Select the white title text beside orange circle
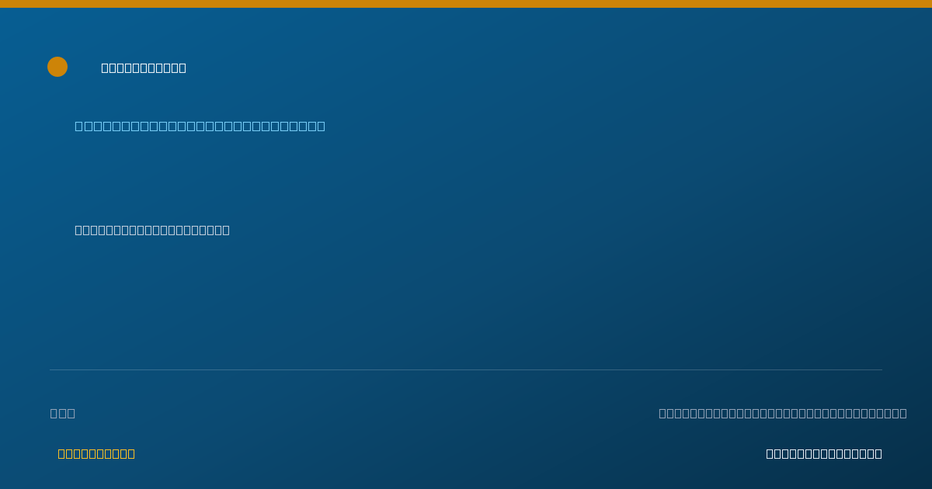Image resolution: width=932 pixels, height=489 pixels. (144, 68)
